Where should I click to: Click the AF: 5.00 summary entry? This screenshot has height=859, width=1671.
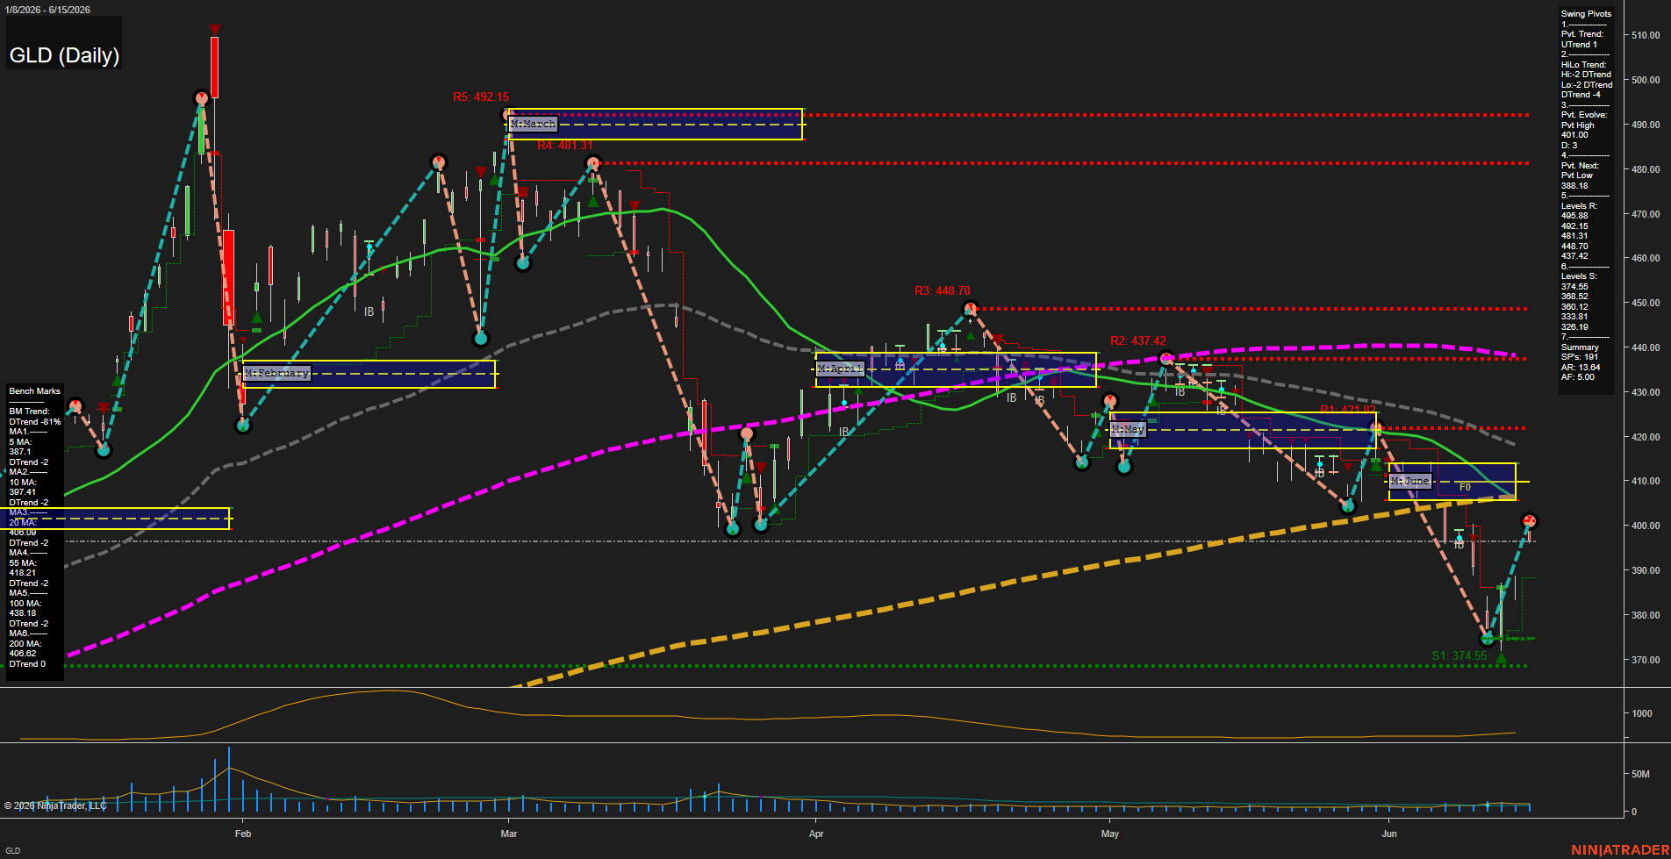coord(1578,377)
